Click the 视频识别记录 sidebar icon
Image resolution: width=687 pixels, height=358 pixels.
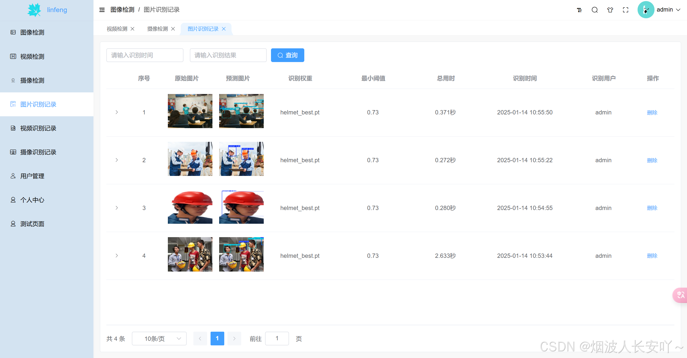coord(13,128)
